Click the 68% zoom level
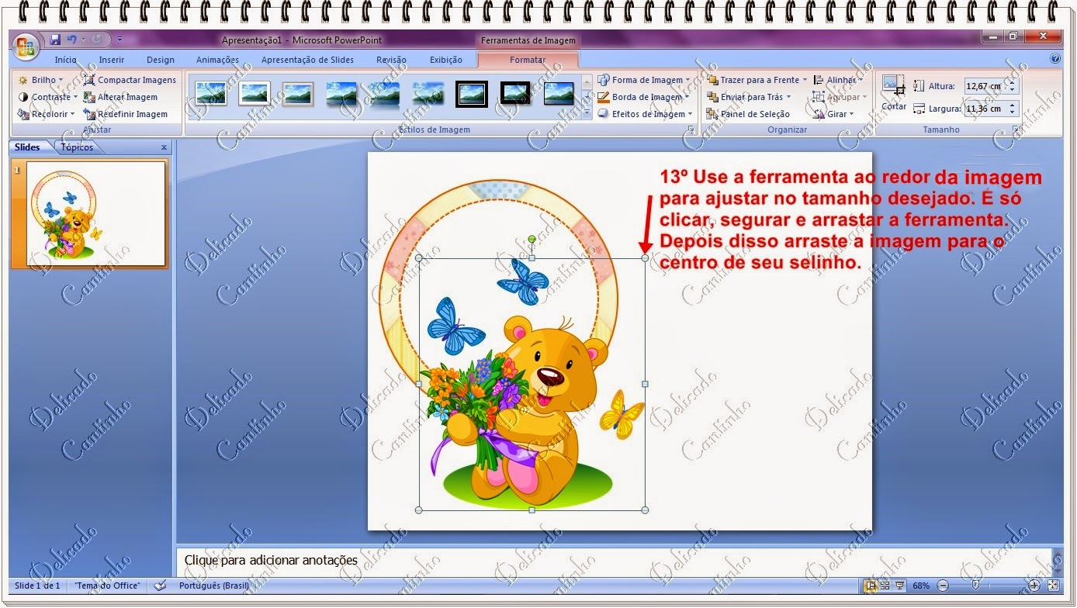The height and width of the screenshot is (608, 1077). tap(921, 586)
